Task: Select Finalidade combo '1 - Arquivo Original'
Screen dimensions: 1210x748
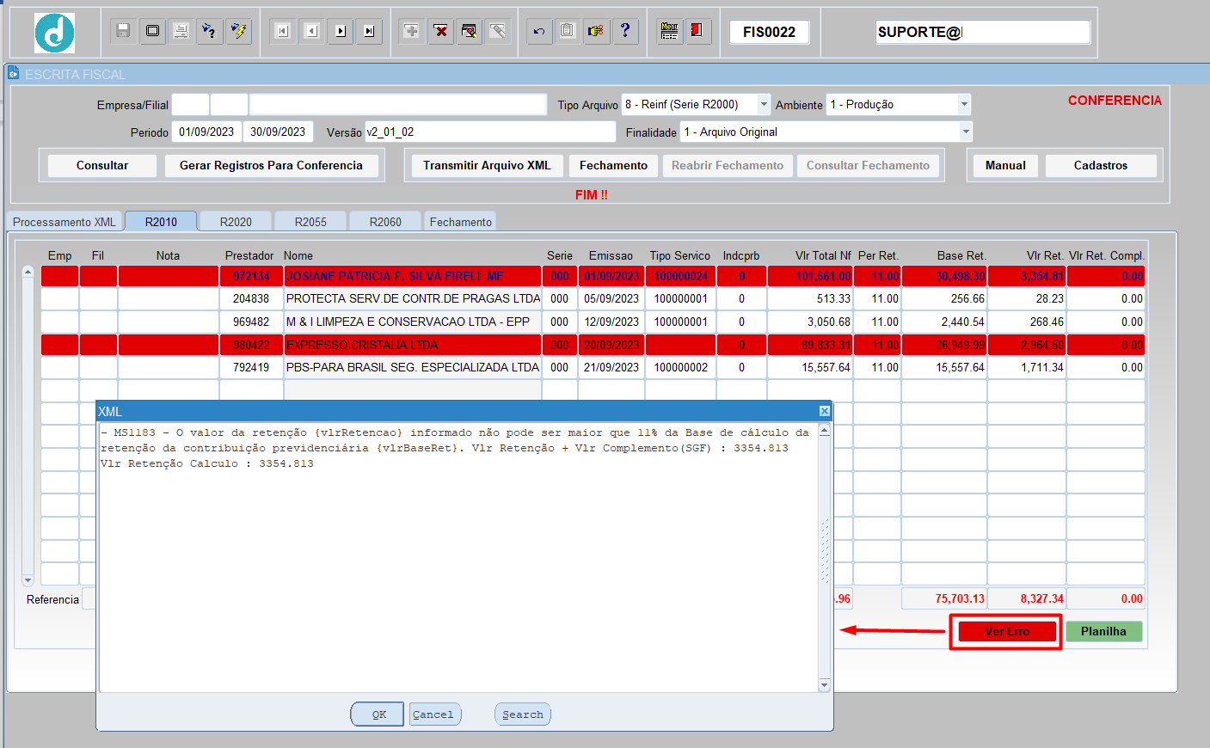Action: [826, 132]
